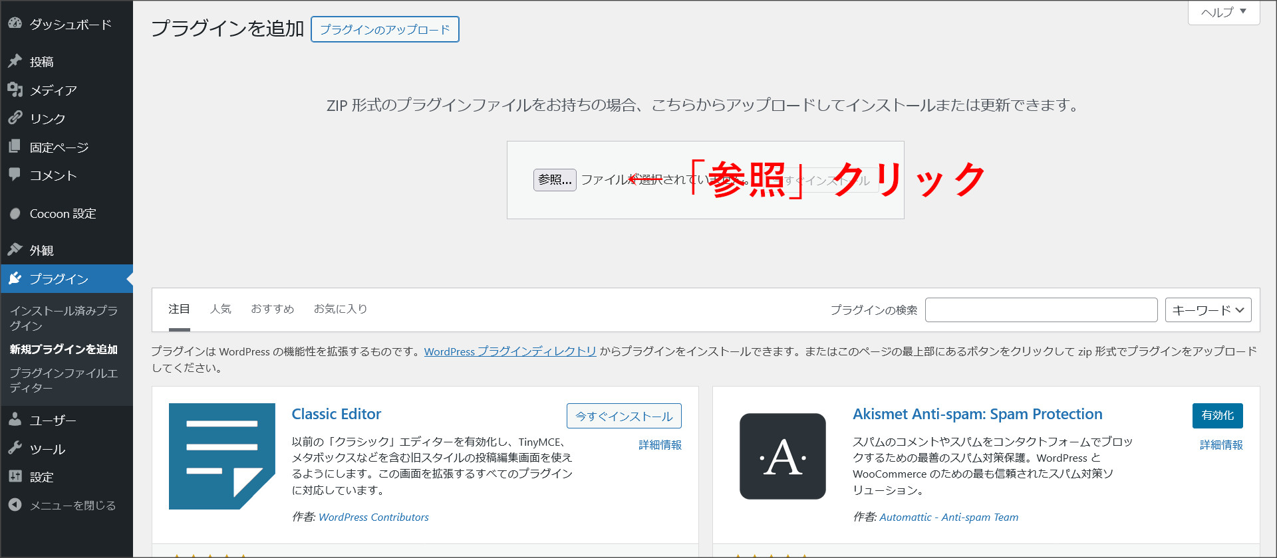Switch to the お気に入り tab
1277x558 pixels.
click(341, 309)
